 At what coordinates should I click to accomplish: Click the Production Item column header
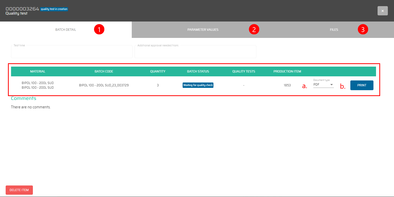(x=287, y=71)
